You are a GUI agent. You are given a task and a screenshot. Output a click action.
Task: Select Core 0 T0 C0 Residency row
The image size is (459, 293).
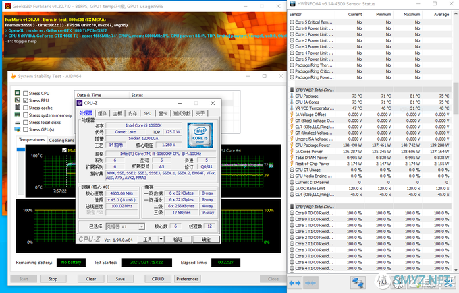(370, 213)
